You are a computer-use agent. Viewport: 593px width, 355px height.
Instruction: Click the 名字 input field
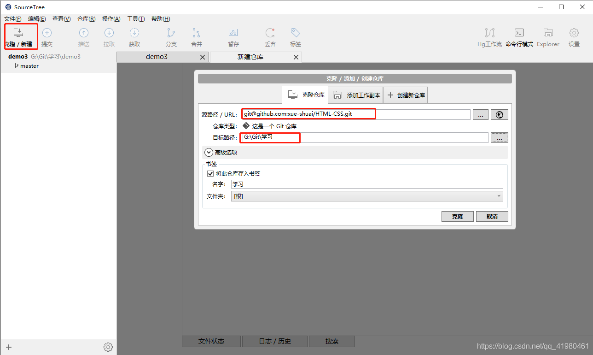click(367, 184)
